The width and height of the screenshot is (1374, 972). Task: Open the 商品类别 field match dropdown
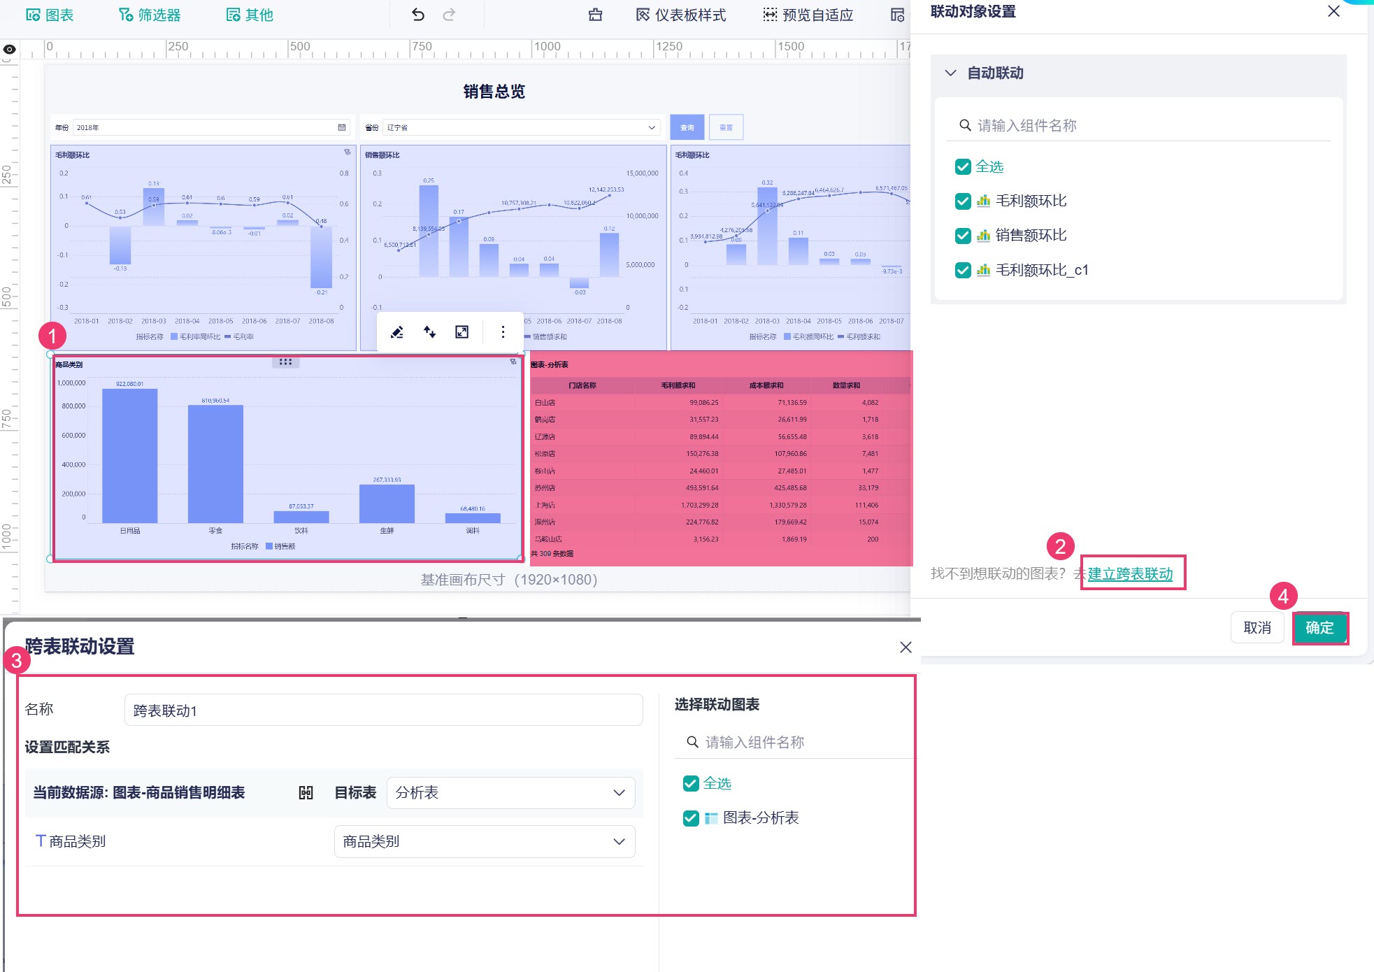[485, 841]
